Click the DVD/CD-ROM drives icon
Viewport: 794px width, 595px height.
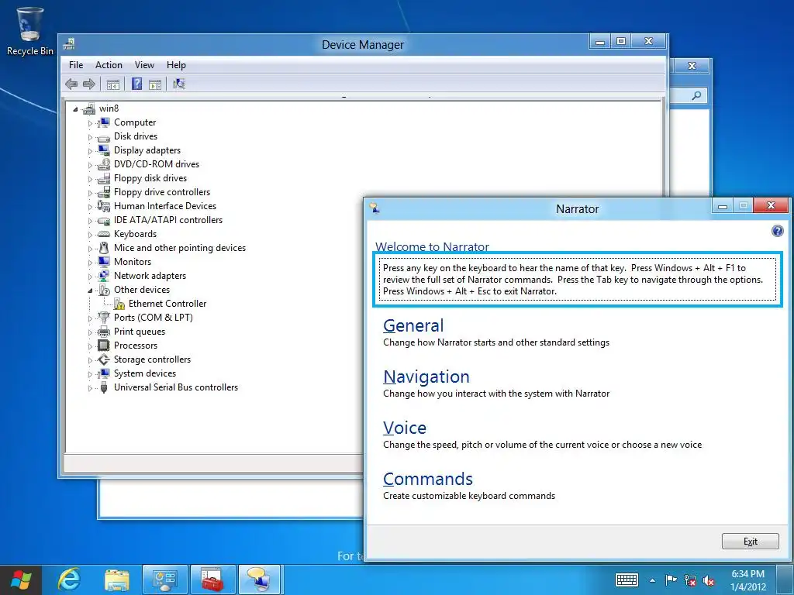click(104, 164)
